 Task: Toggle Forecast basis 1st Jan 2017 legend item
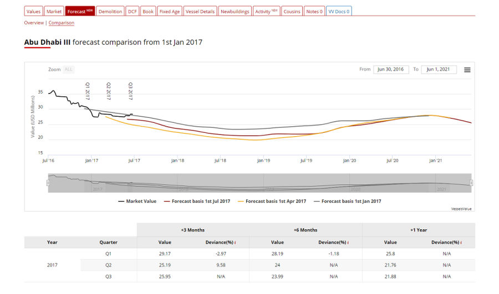pos(347,202)
